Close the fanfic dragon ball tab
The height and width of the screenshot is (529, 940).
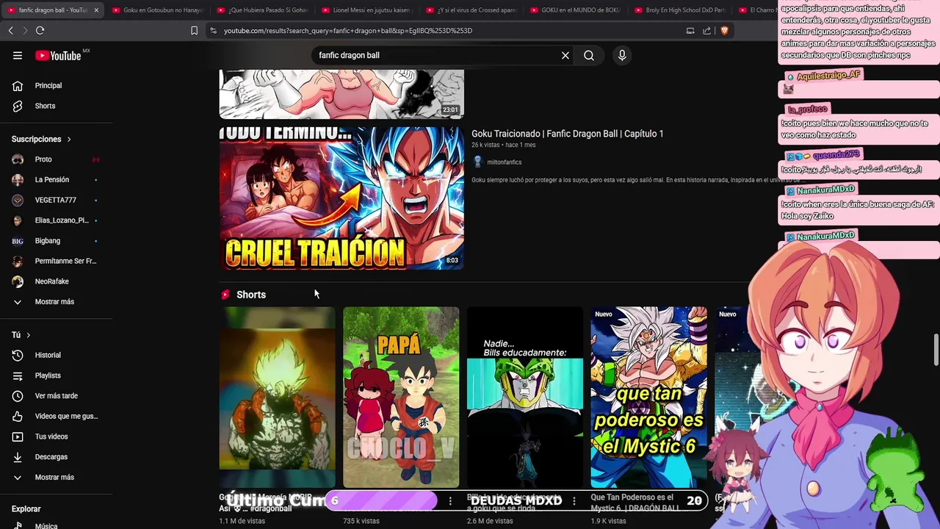point(96,10)
